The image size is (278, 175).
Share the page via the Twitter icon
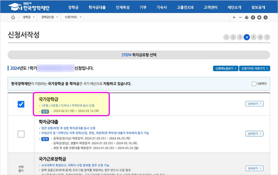coord(259,17)
